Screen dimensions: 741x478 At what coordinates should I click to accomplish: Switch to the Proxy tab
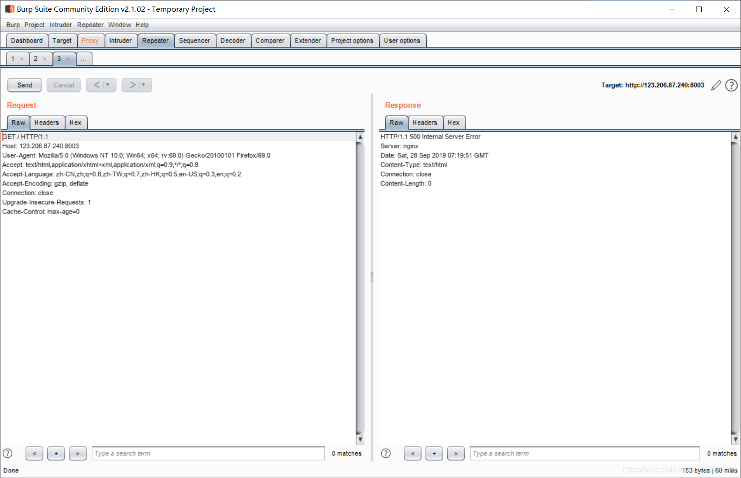tap(90, 41)
